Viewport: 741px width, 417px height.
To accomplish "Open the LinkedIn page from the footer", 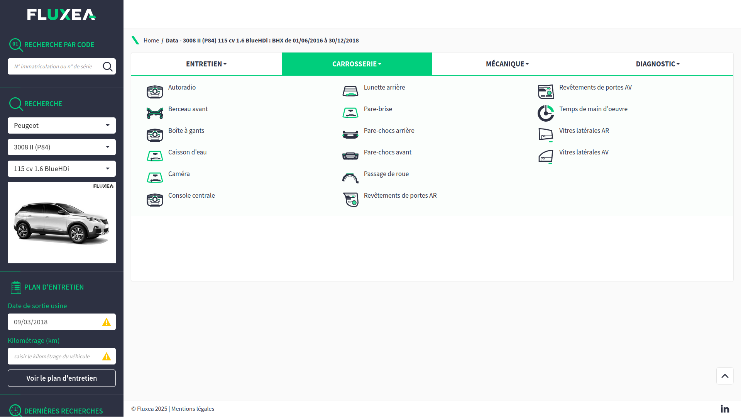I will coord(725,409).
